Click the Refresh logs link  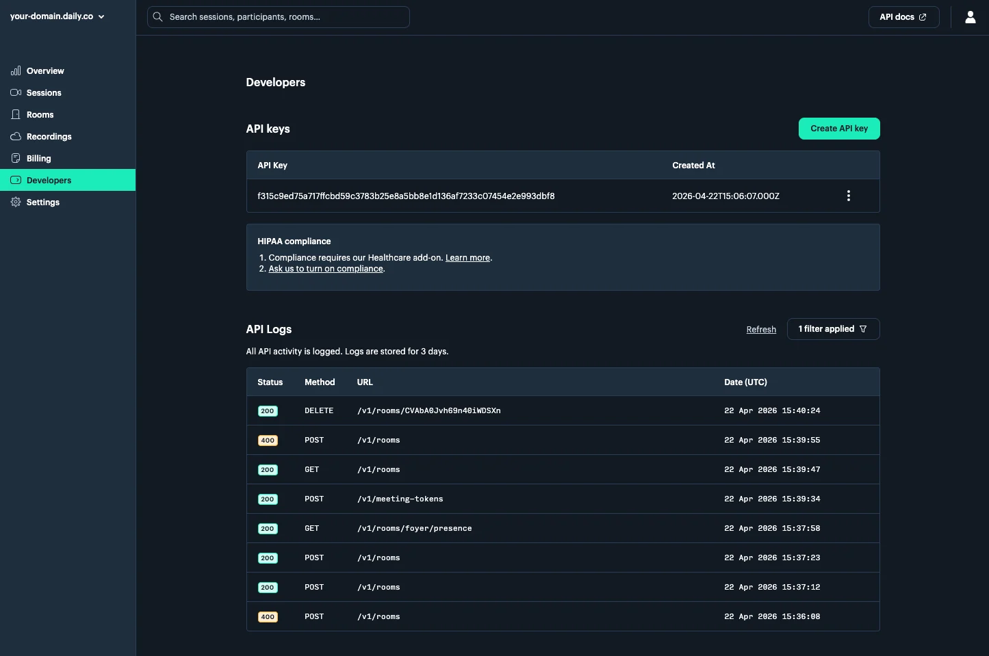pos(761,330)
